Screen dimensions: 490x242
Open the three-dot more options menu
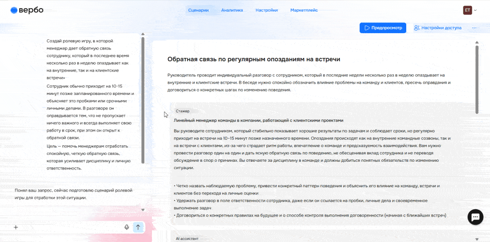click(x=474, y=28)
